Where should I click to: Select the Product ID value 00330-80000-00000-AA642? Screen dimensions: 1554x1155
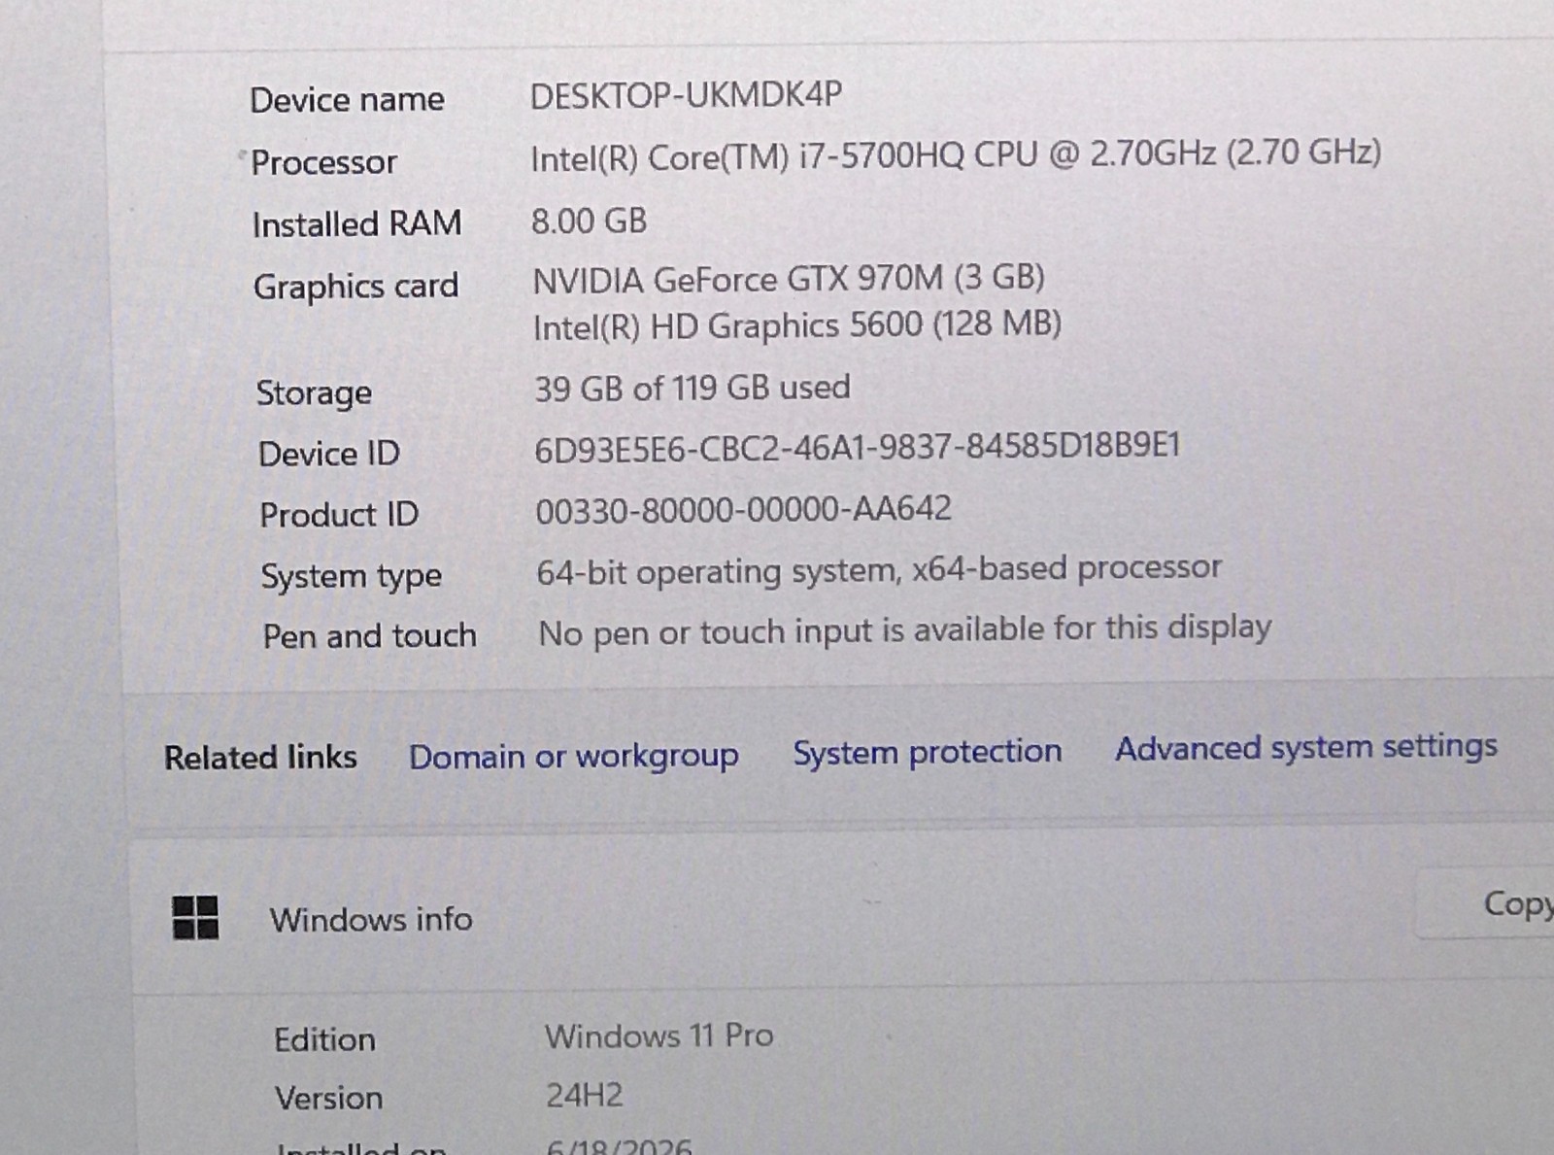tap(743, 509)
